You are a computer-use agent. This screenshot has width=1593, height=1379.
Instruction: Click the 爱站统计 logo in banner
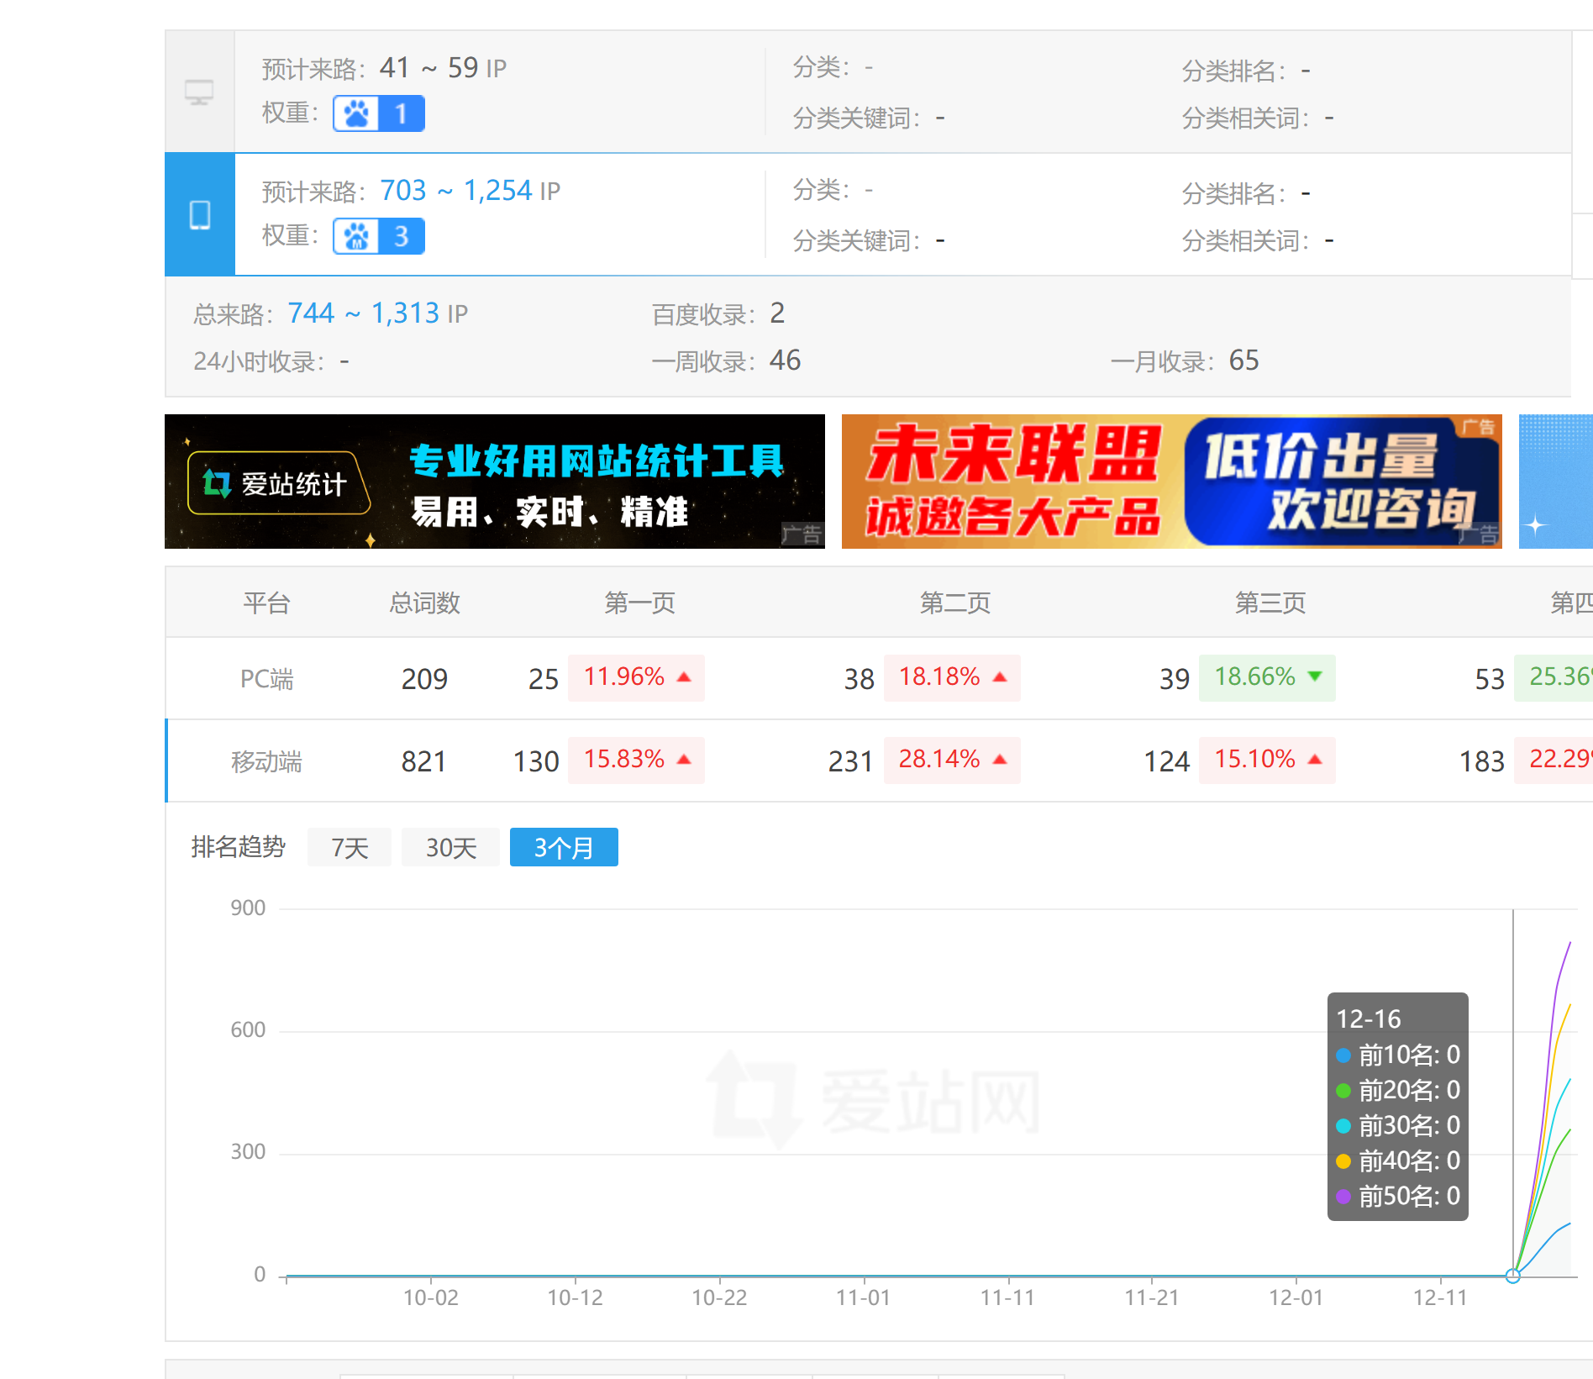[278, 483]
